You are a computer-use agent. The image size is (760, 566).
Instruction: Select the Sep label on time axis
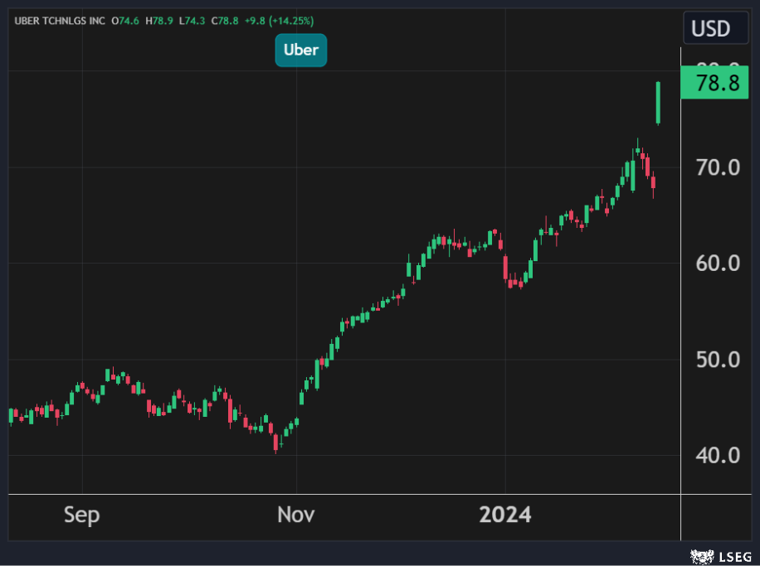point(81,515)
